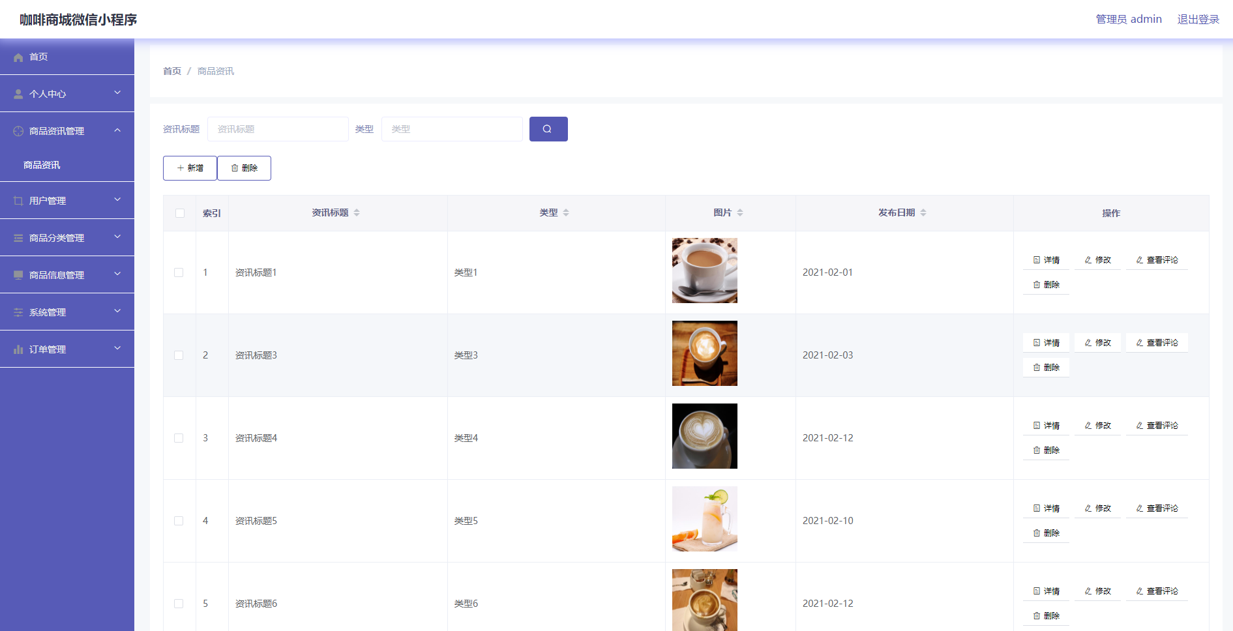This screenshot has width=1233, height=631.
Task: Click the search magnifier button
Action: tap(548, 129)
